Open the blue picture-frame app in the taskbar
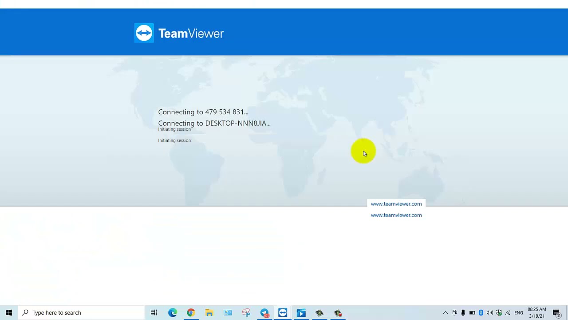This screenshot has width=568, height=320. point(228,313)
